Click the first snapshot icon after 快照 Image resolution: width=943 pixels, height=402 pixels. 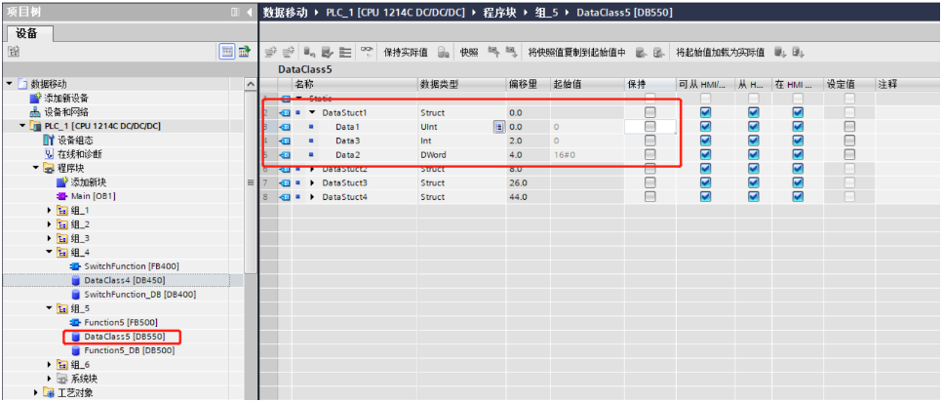492,53
